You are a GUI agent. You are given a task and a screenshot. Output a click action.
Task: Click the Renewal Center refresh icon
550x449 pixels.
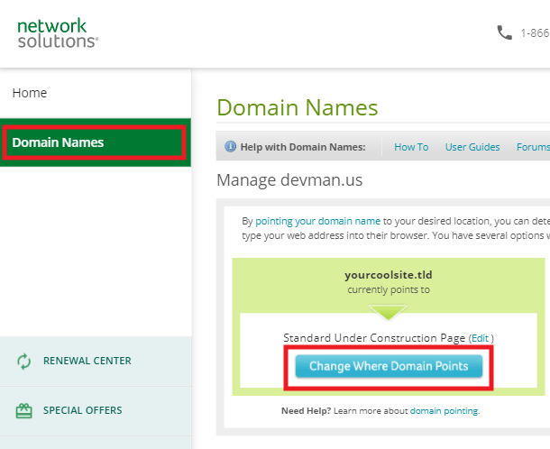point(23,362)
